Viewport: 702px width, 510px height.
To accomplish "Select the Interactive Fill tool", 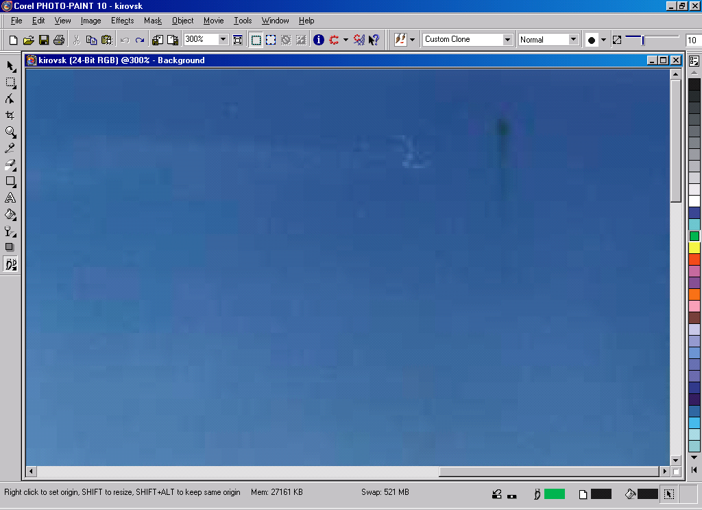I will (11, 231).
